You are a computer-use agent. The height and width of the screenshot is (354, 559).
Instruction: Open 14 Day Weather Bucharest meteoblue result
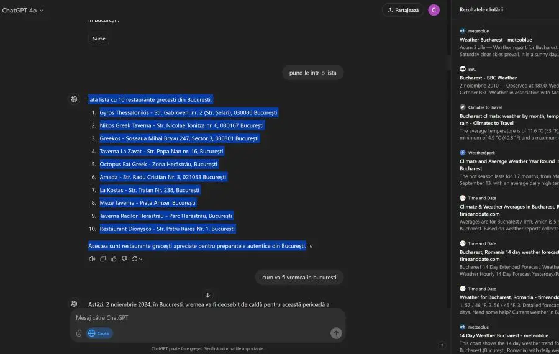click(x=504, y=335)
